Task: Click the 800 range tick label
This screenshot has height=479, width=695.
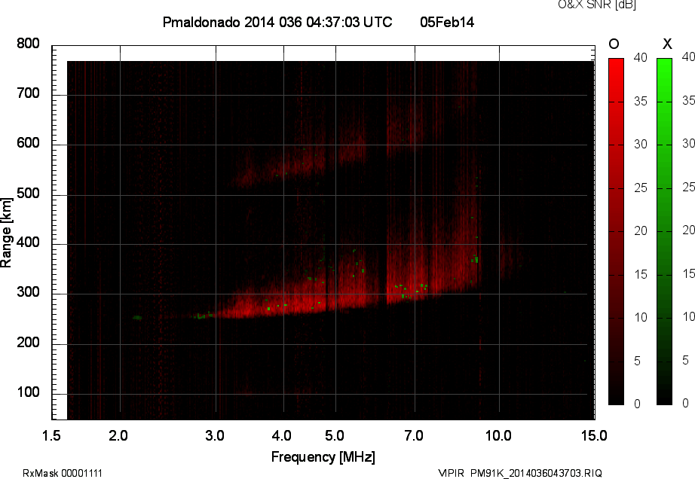Action: [x=28, y=44]
